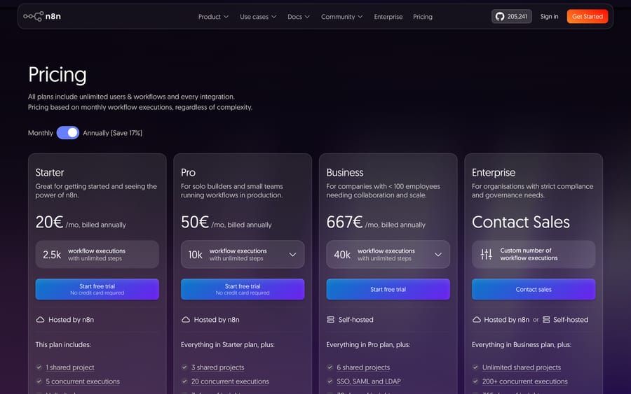Click the cloud icon in Pro's Hosted by n8n
Image resolution: width=631 pixels, height=394 pixels.
pos(186,320)
